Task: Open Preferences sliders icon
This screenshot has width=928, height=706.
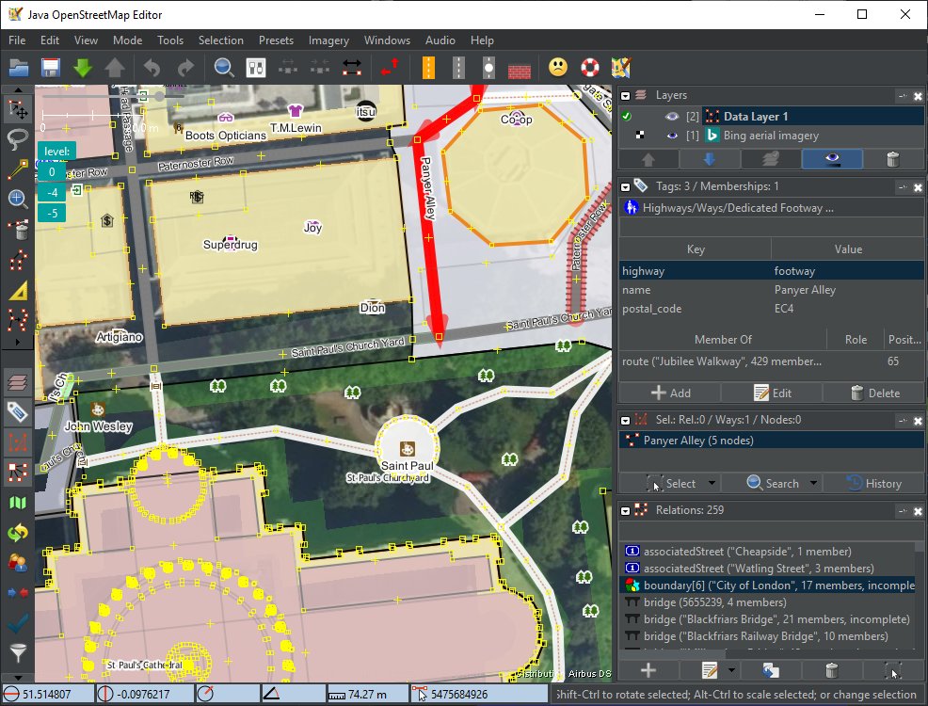Action: tap(256, 68)
